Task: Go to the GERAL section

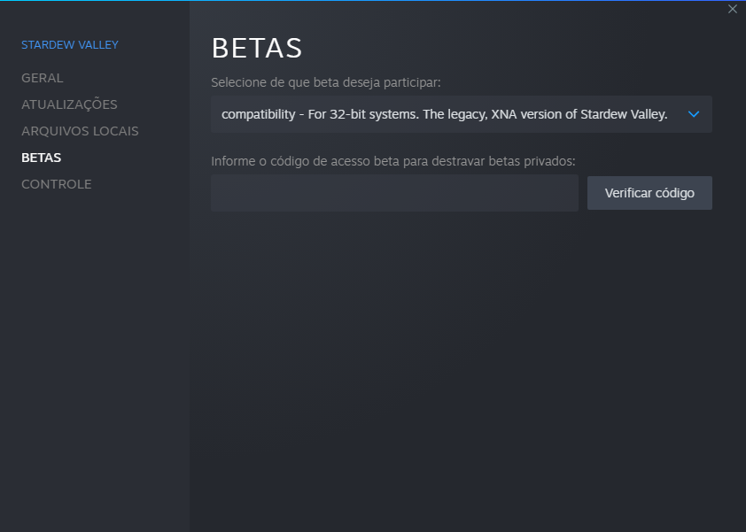Action: point(42,78)
